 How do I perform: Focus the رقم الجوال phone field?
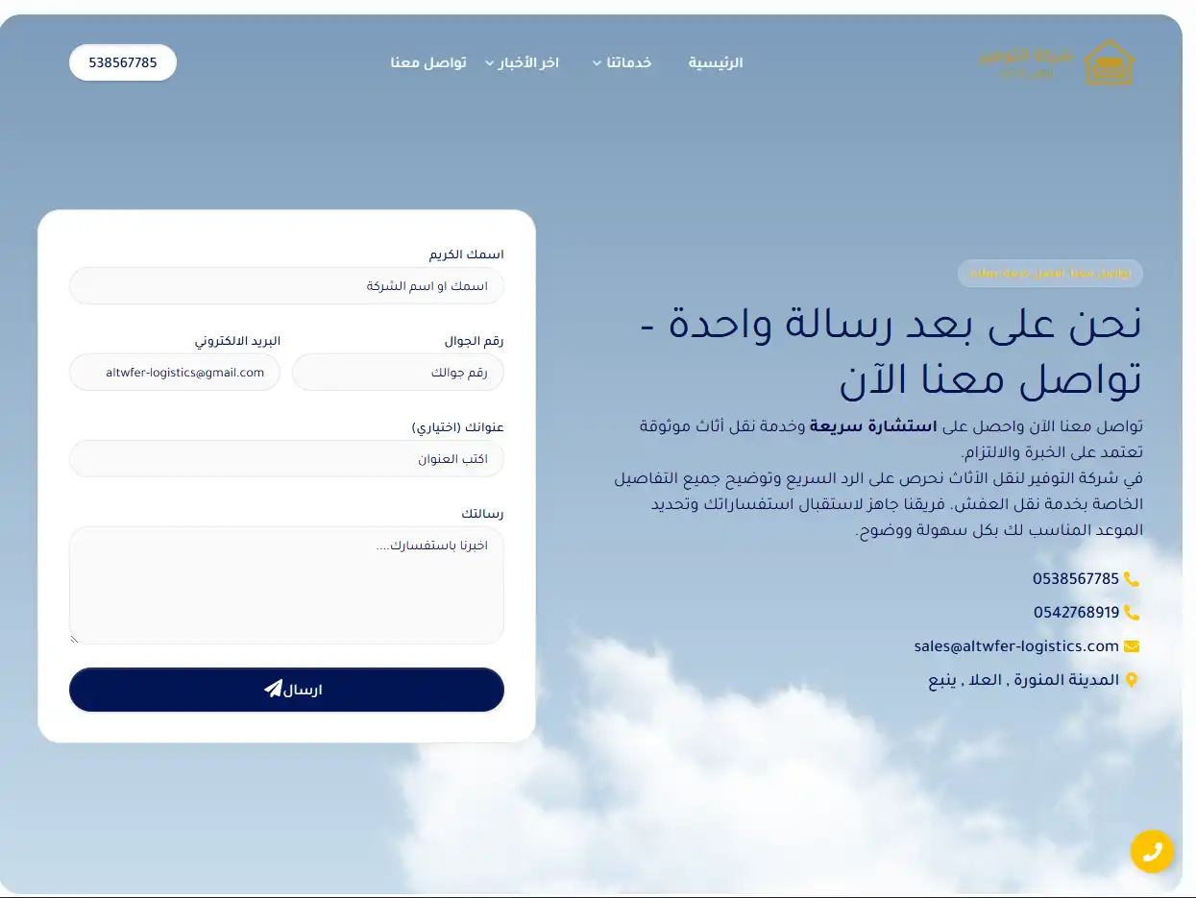398,373
